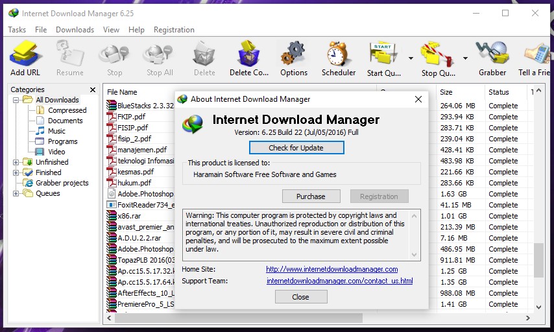Screen dimensions: 554x332
Task: Expand the Finished tree node
Action: tap(16, 172)
